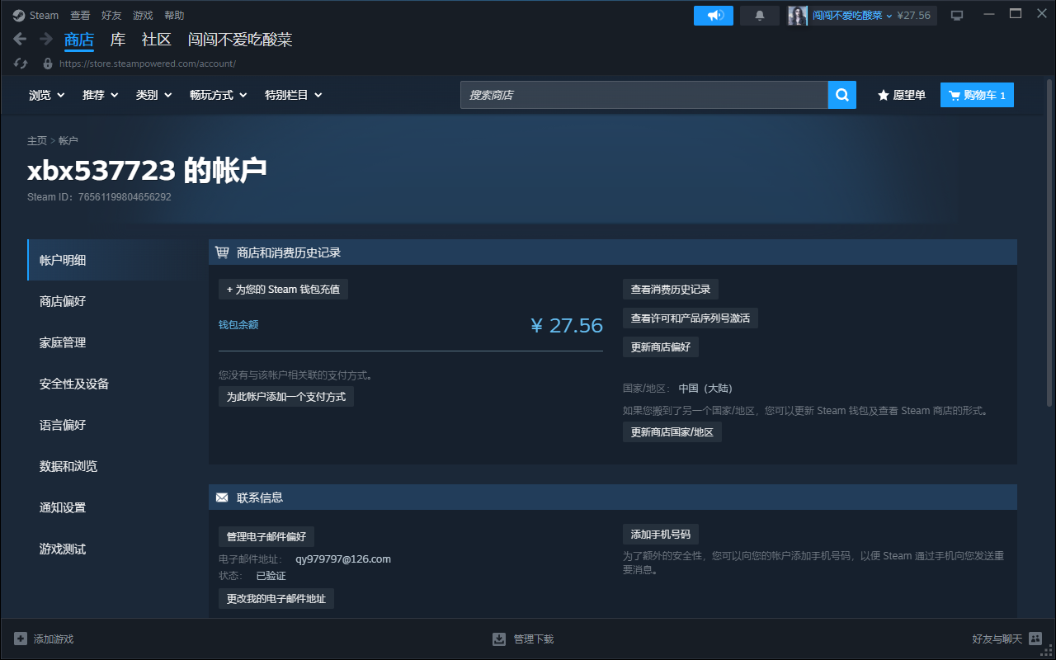Switch to 库 tab
The width and height of the screenshot is (1056, 660).
pyautogui.click(x=118, y=40)
